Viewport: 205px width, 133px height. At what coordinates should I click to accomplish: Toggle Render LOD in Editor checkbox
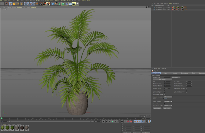point(186,89)
